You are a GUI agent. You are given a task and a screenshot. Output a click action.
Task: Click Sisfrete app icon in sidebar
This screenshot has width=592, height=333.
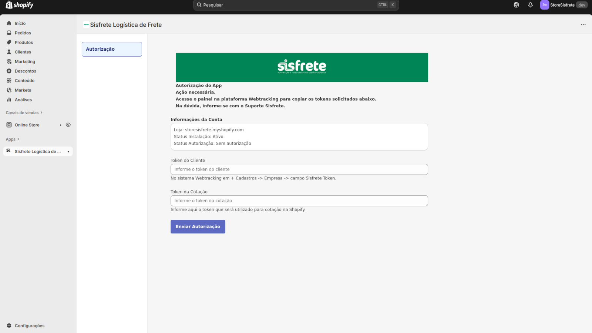click(x=8, y=151)
